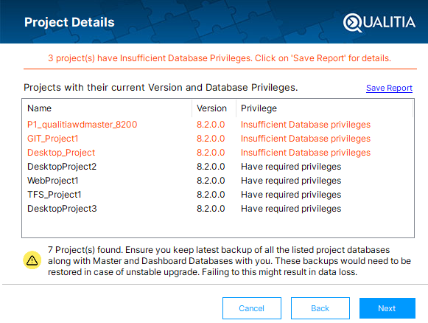This screenshot has height=323, width=428.
Task: Click the yellow warning triangle icon
Action: tap(32, 260)
